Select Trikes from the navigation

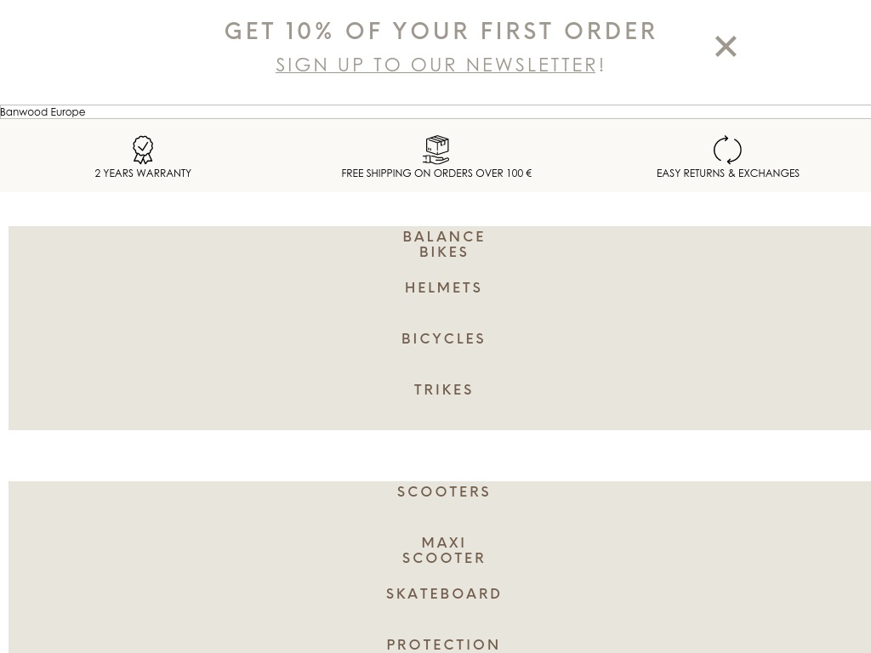coord(443,389)
